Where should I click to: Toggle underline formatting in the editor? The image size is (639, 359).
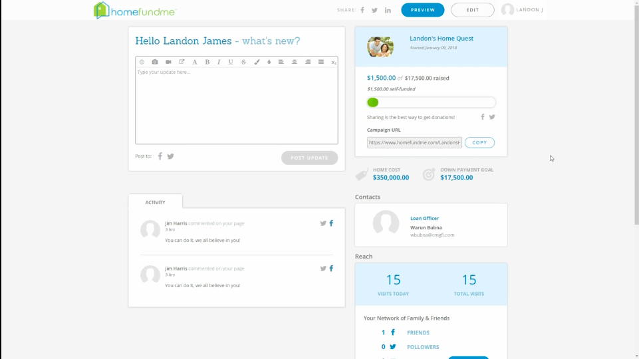231,62
